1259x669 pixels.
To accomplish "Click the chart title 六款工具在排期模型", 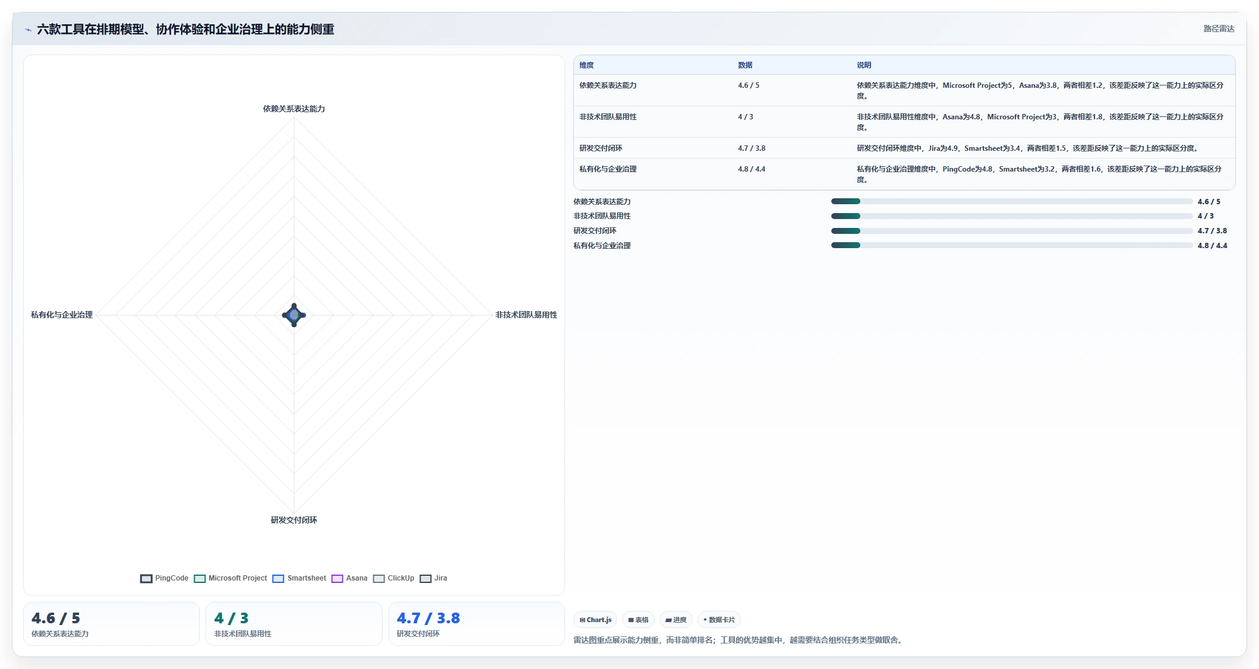I will (185, 29).
